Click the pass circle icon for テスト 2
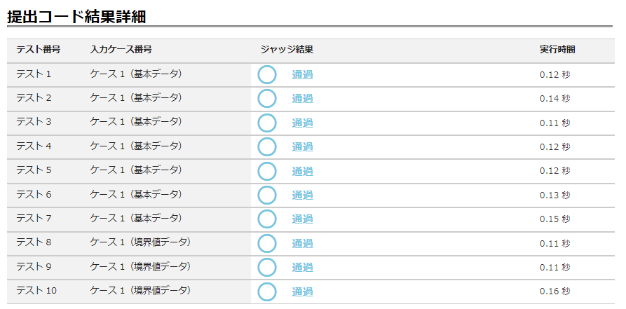This screenshot has height=309, width=626. coord(267,99)
